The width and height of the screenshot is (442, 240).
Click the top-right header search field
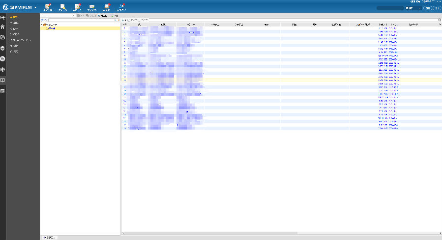390,8
